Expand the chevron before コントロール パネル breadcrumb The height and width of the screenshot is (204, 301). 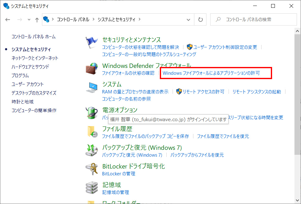(53, 19)
